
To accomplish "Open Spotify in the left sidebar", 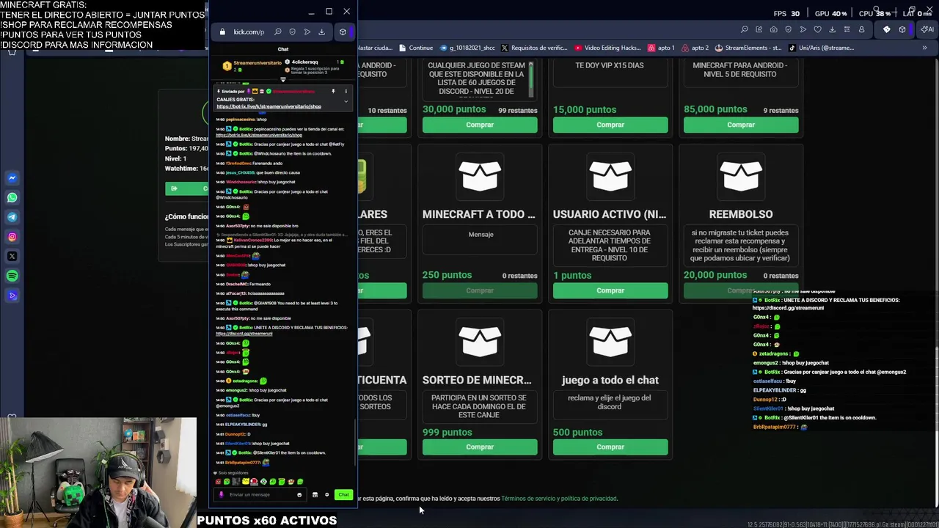I will pyautogui.click(x=12, y=276).
